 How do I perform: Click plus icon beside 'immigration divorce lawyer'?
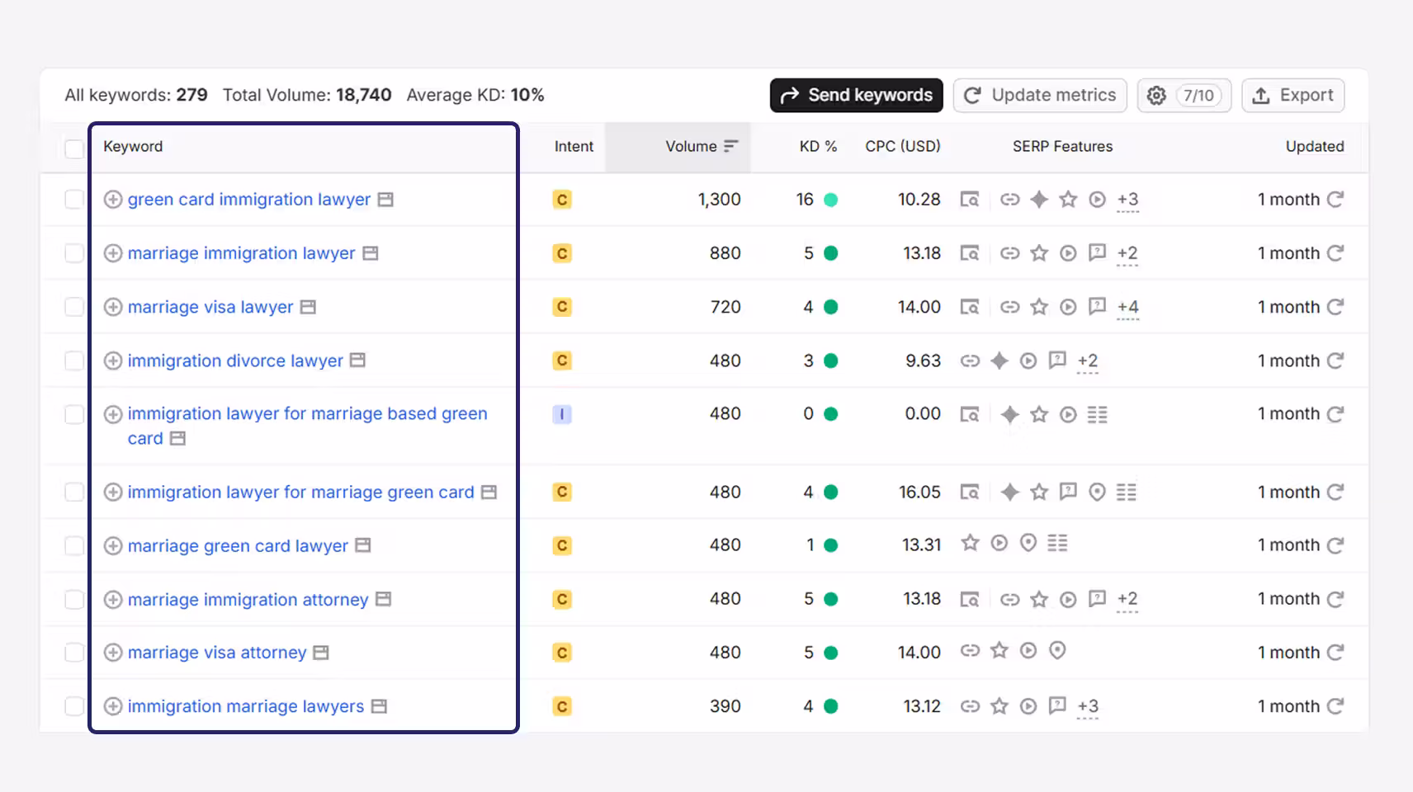(x=113, y=361)
